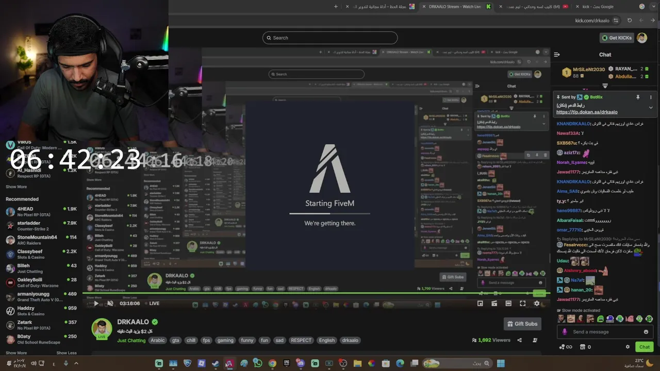This screenshot has width=660, height=371.
Task: Open video player settings gear
Action: (x=537, y=303)
